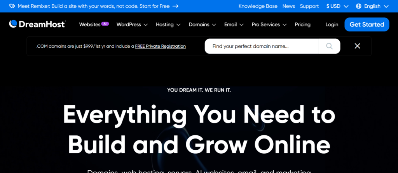Click the FREE Private Registration link
Viewport: 398px width, 173px height.
click(x=161, y=46)
